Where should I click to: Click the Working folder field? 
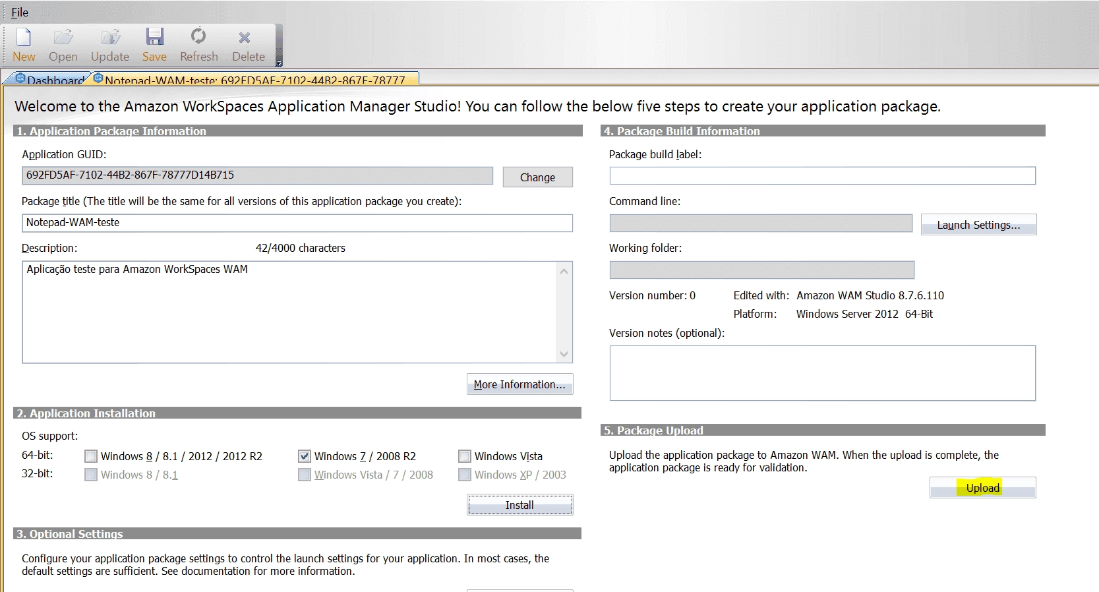762,270
